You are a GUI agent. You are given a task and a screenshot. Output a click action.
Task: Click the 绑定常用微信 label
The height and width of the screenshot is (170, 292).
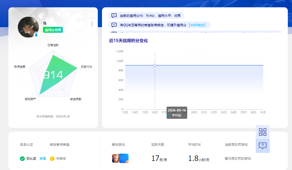pyautogui.click(x=60, y=145)
